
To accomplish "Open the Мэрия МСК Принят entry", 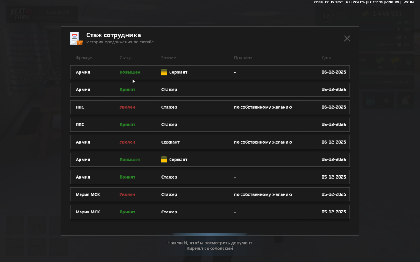I will click(210, 212).
